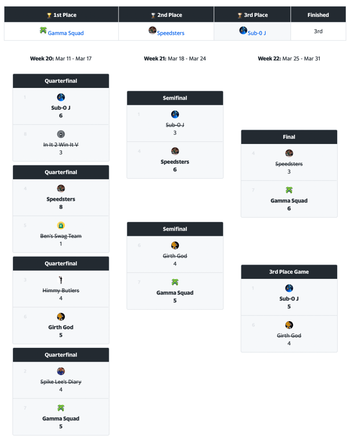Click the 3rd Place Game header
This screenshot has width=360, height=441.
[289, 272]
